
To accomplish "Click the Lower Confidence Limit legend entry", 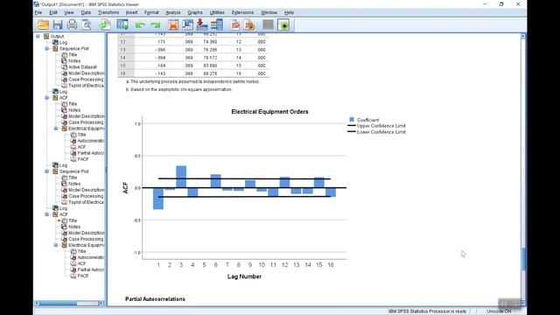I will [376, 132].
